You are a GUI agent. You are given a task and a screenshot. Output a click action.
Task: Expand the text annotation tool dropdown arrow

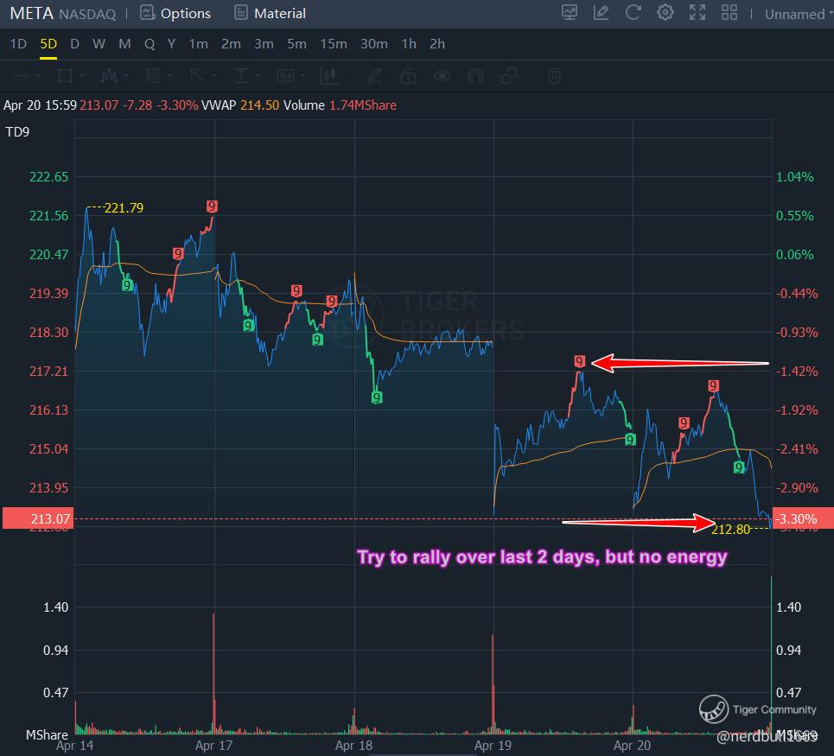[x=302, y=76]
